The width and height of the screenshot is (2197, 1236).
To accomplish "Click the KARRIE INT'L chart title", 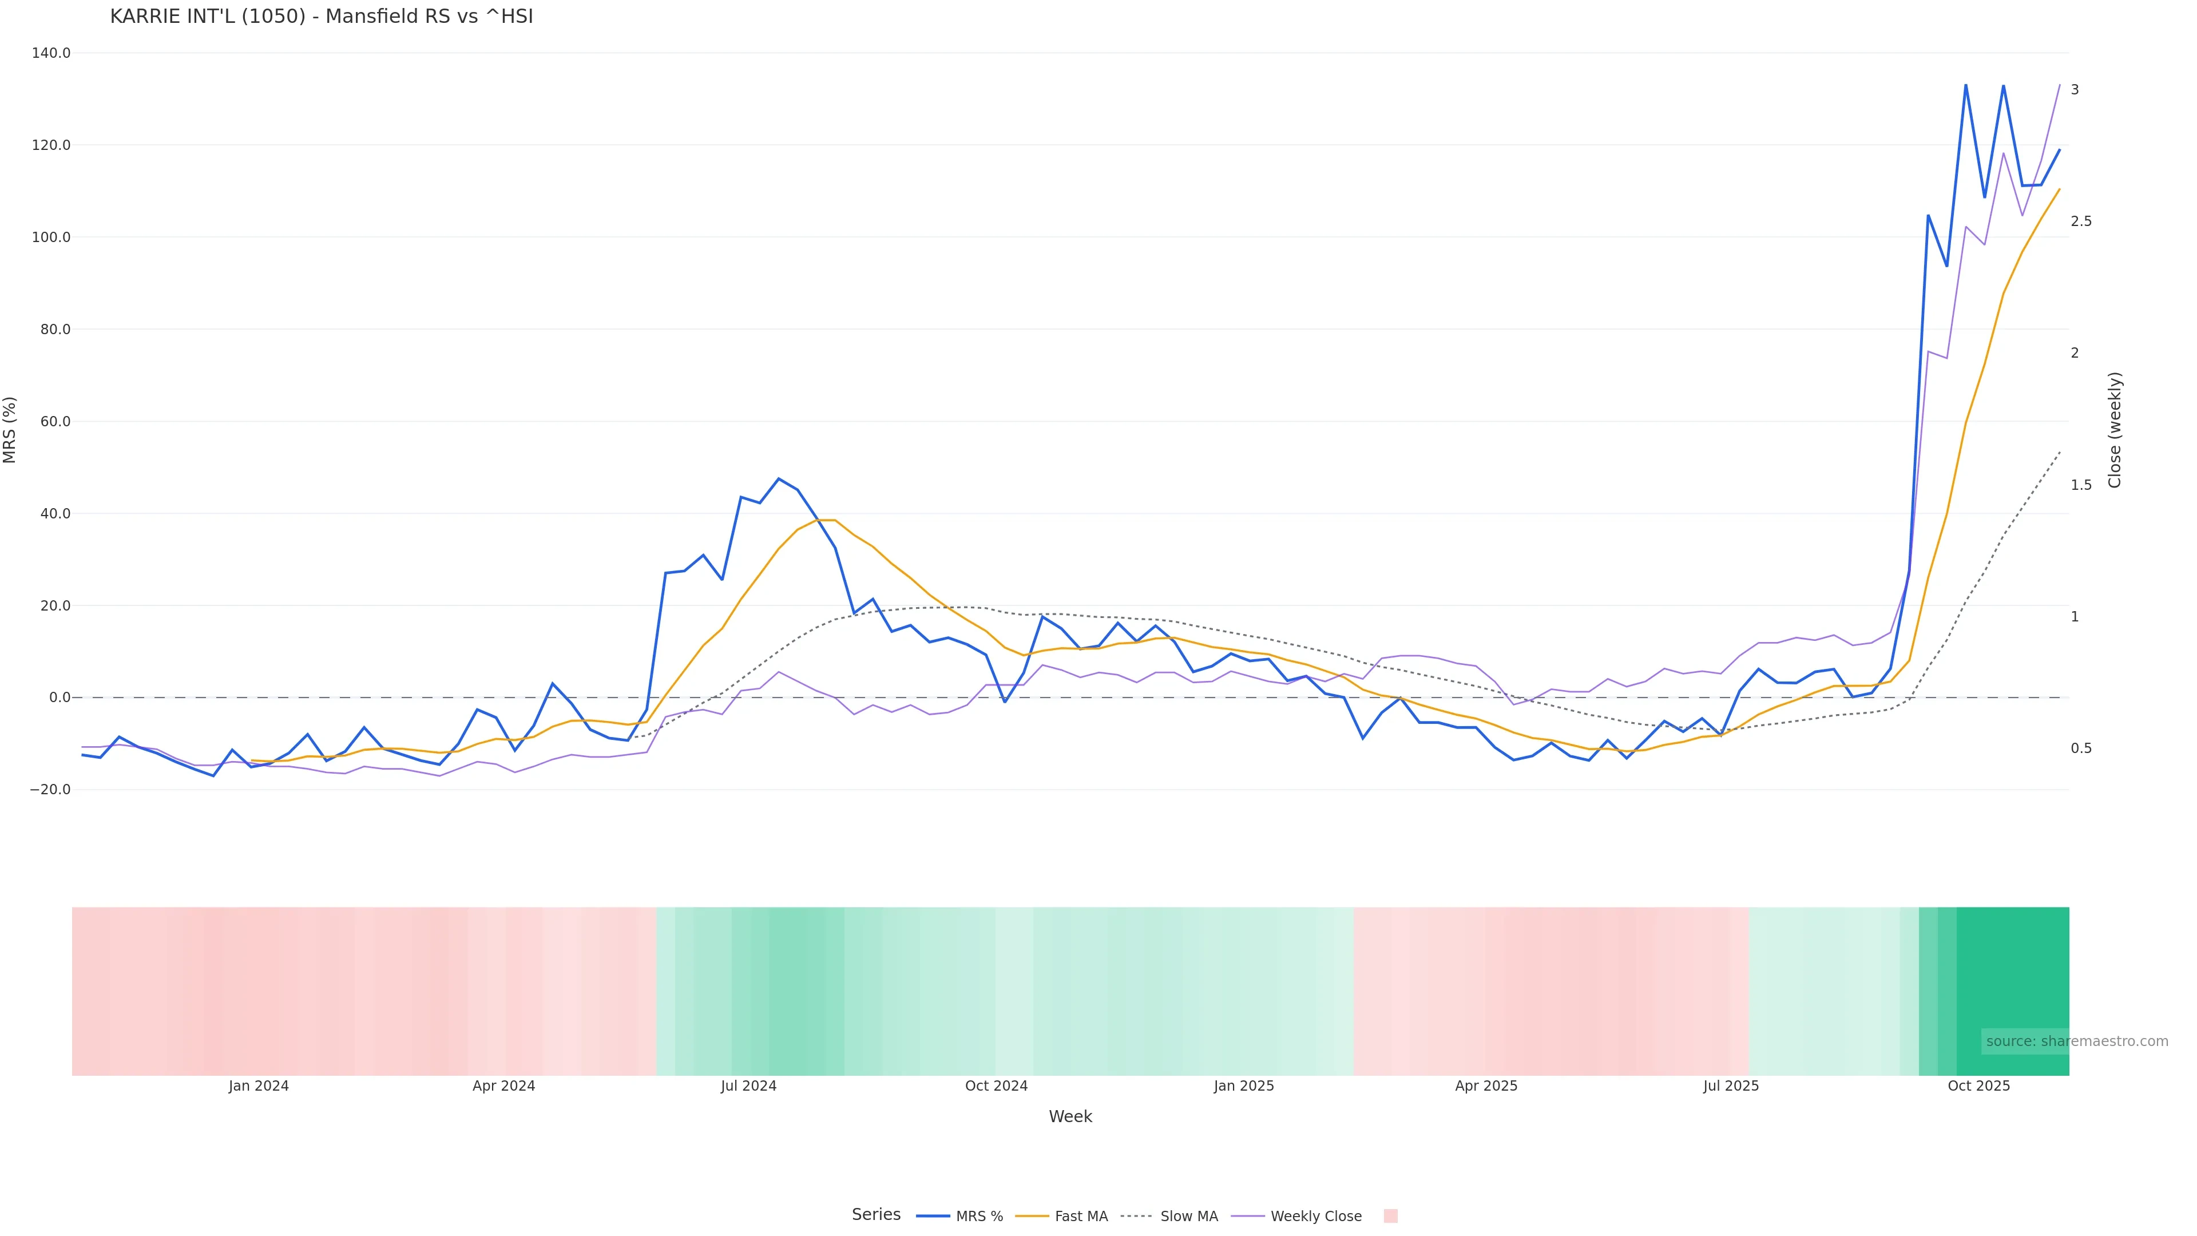I will point(322,16).
